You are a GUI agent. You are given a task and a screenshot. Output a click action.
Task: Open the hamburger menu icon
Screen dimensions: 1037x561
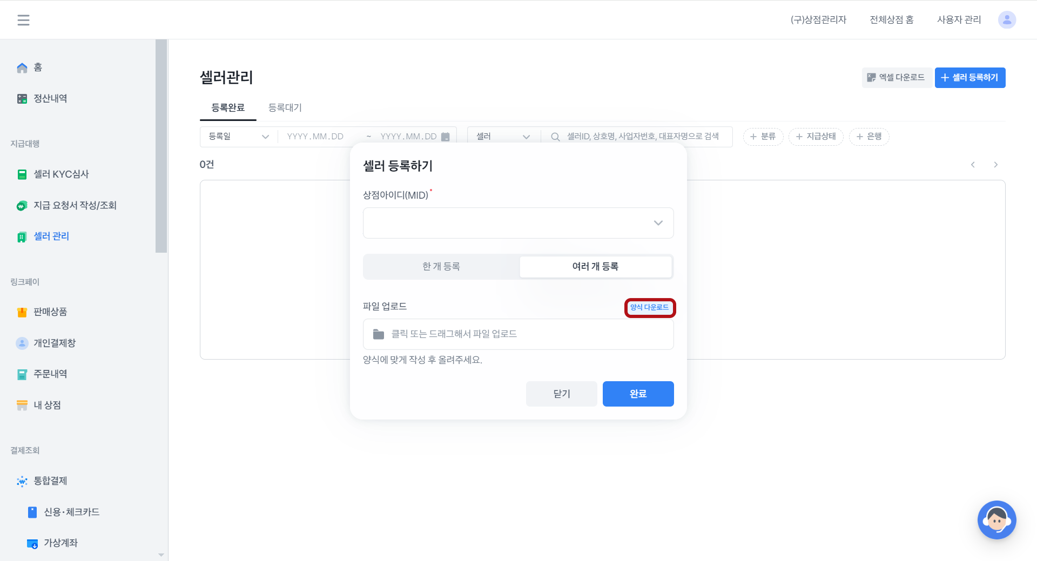(x=23, y=20)
